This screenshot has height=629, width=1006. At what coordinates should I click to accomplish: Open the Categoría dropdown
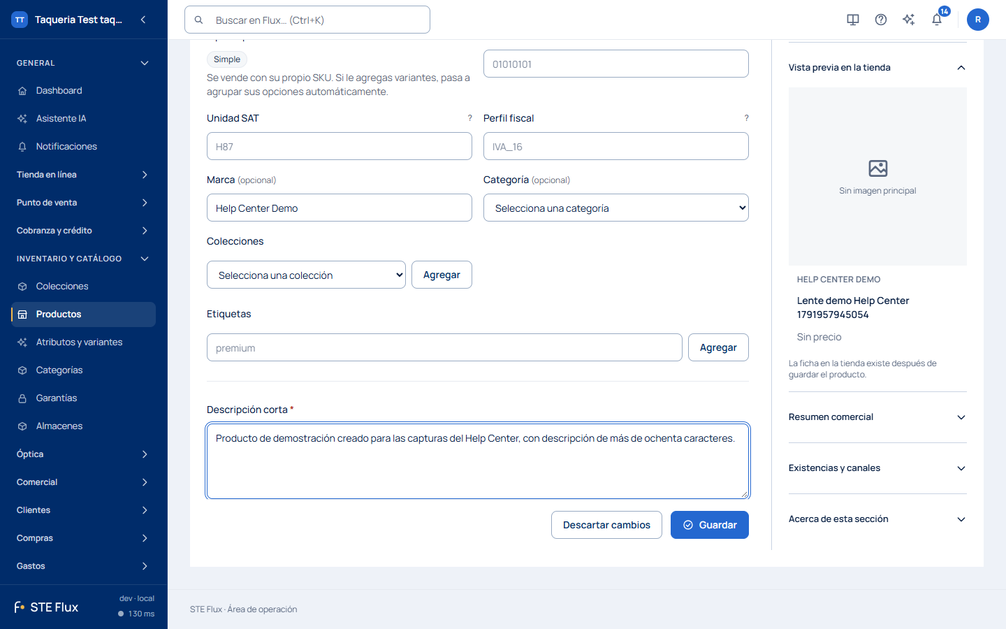tap(616, 208)
